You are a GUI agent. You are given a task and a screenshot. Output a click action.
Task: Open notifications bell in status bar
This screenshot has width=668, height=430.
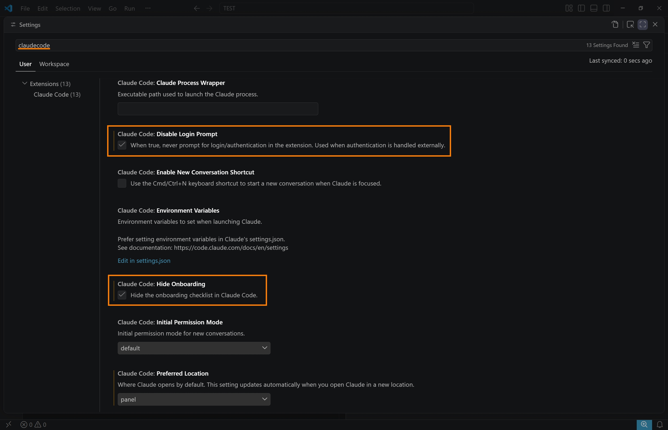[660, 425]
